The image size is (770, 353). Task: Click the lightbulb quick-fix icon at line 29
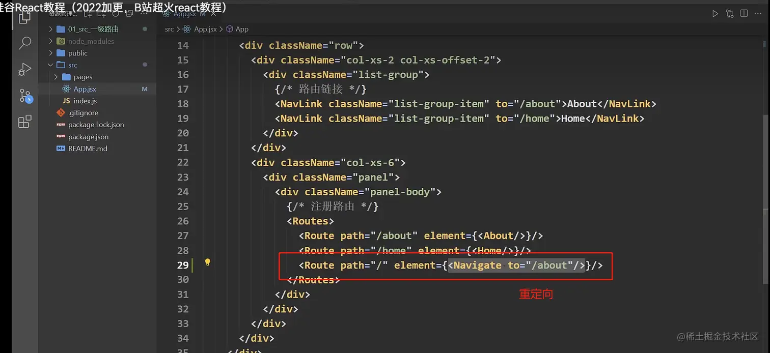click(207, 262)
